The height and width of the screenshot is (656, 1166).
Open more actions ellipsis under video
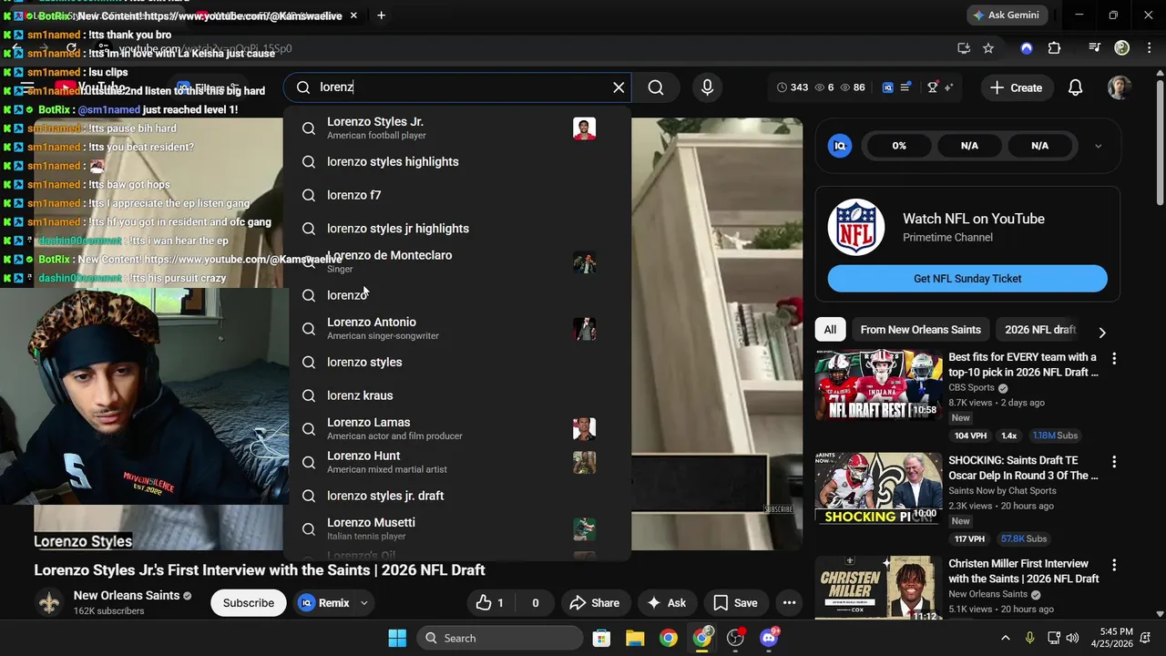789,603
